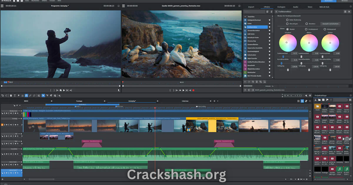Collapse the Favoriten effects group

coord(245,16)
